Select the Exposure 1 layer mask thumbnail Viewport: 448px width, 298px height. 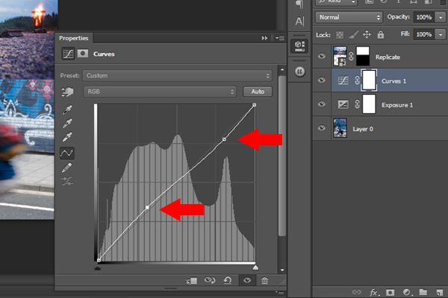[369, 104]
